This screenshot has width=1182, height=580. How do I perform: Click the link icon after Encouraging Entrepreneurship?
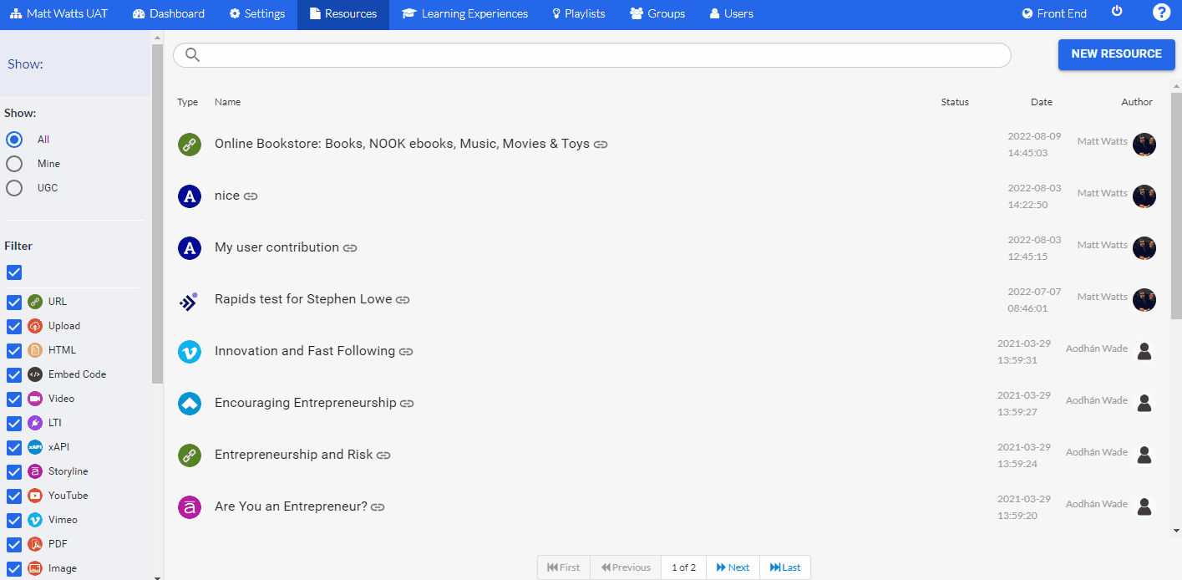tap(407, 404)
